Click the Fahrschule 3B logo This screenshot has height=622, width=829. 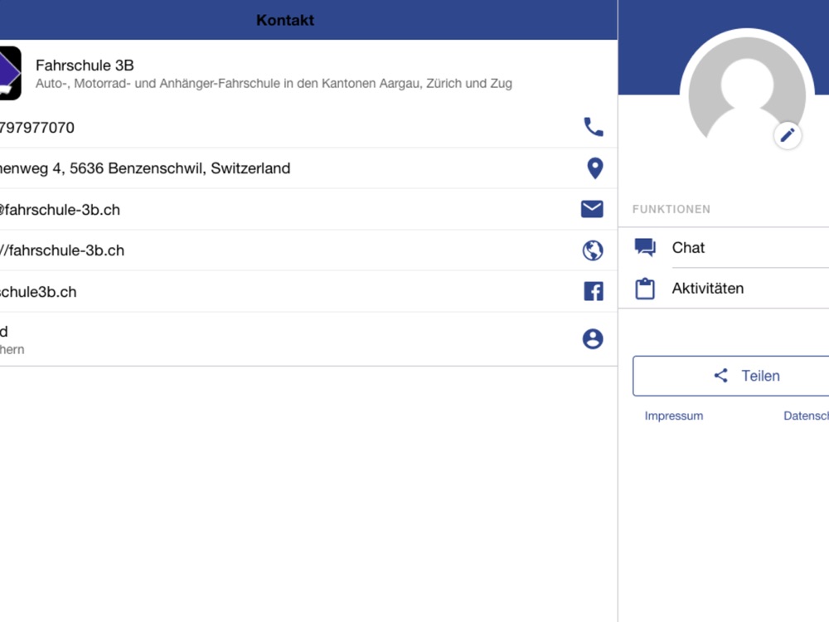(10, 73)
